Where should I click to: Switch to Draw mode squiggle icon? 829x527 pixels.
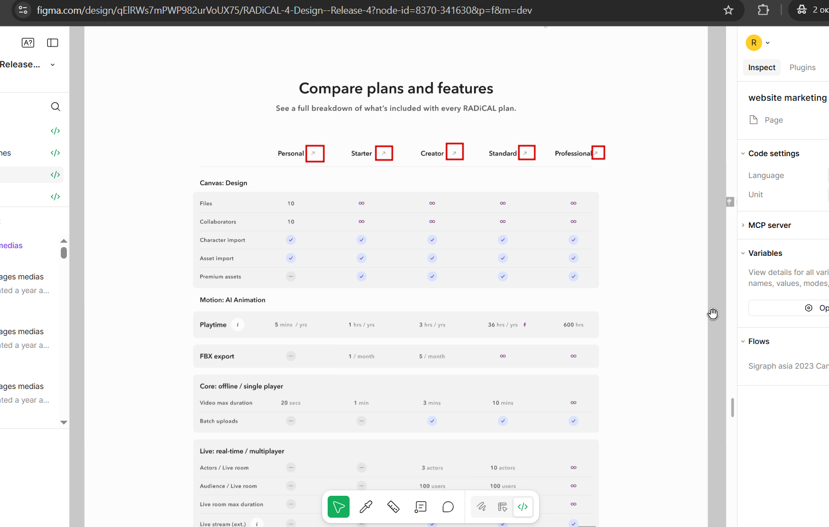pyautogui.click(x=481, y=507)
